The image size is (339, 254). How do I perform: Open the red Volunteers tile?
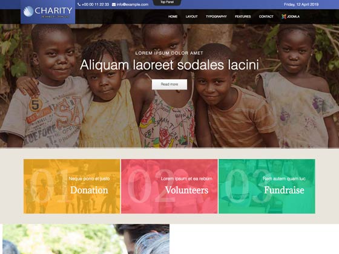(169, 186)
